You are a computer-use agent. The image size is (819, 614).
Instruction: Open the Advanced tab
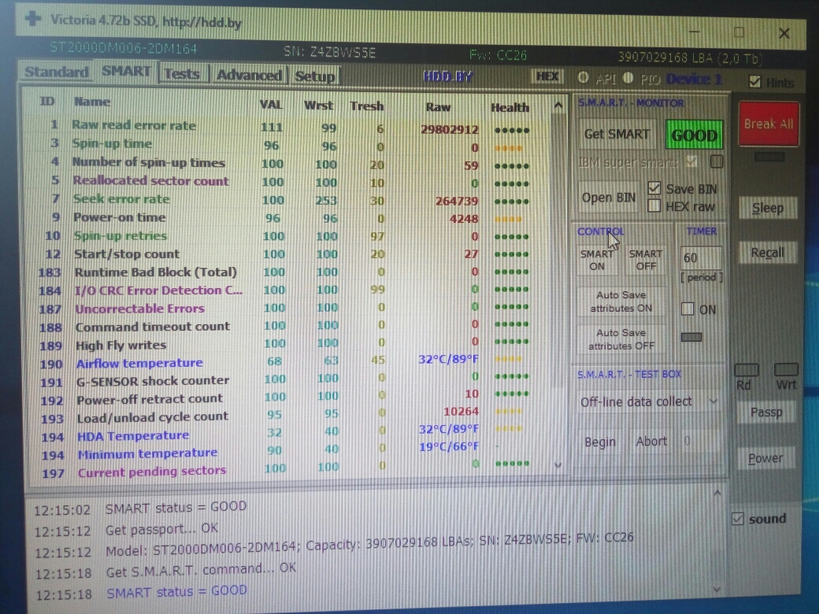(x=249, y=75)
